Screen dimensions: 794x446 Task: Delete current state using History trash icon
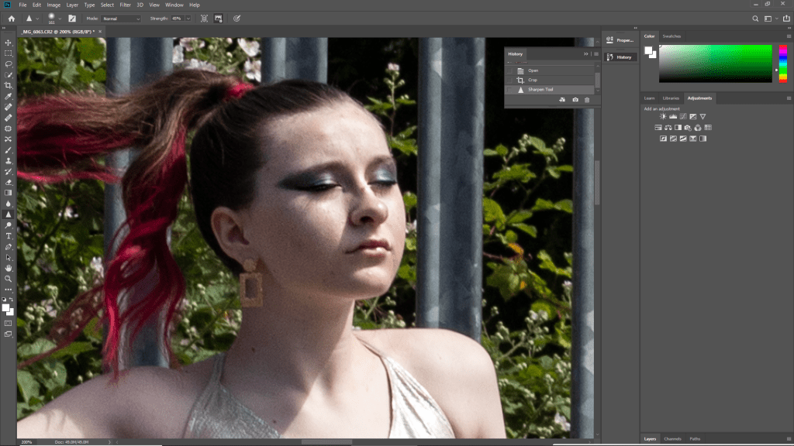tap(587, 100)
